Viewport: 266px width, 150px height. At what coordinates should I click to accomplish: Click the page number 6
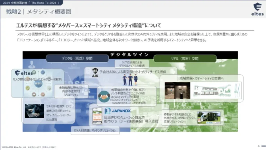tap(258, 146)
